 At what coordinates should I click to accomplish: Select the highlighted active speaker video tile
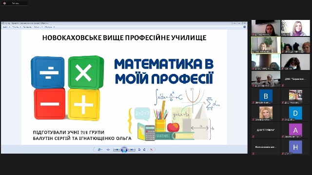[266, 45]
